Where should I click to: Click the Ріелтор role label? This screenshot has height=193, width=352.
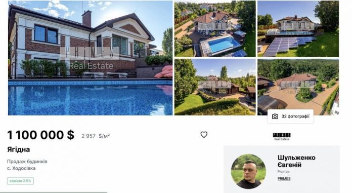coord(284,172)
